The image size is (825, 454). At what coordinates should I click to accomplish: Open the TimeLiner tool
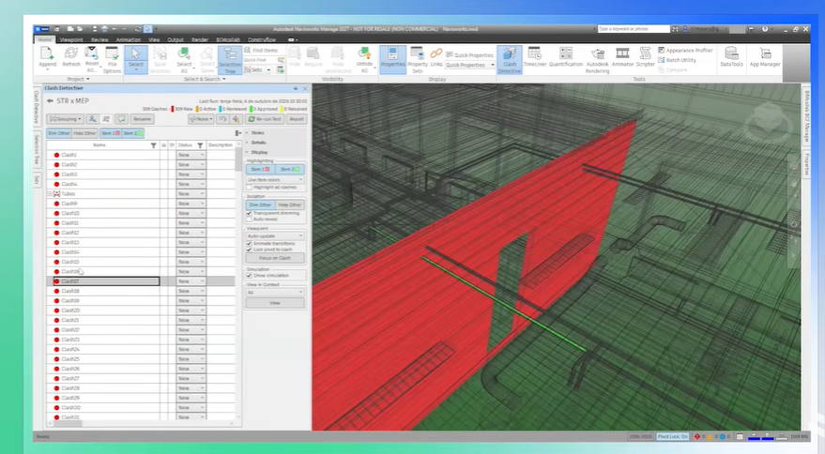coord(535,57)
